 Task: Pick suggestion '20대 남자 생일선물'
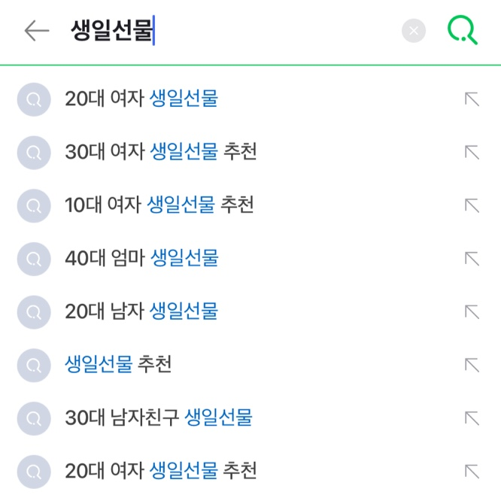pyautogui.click(x=141, y=311)
